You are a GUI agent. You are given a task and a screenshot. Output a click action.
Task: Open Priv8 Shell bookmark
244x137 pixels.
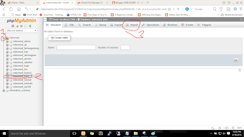click(x=30, y=15)
